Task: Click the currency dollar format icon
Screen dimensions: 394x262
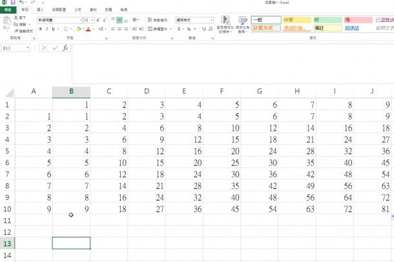Action: 179,29
